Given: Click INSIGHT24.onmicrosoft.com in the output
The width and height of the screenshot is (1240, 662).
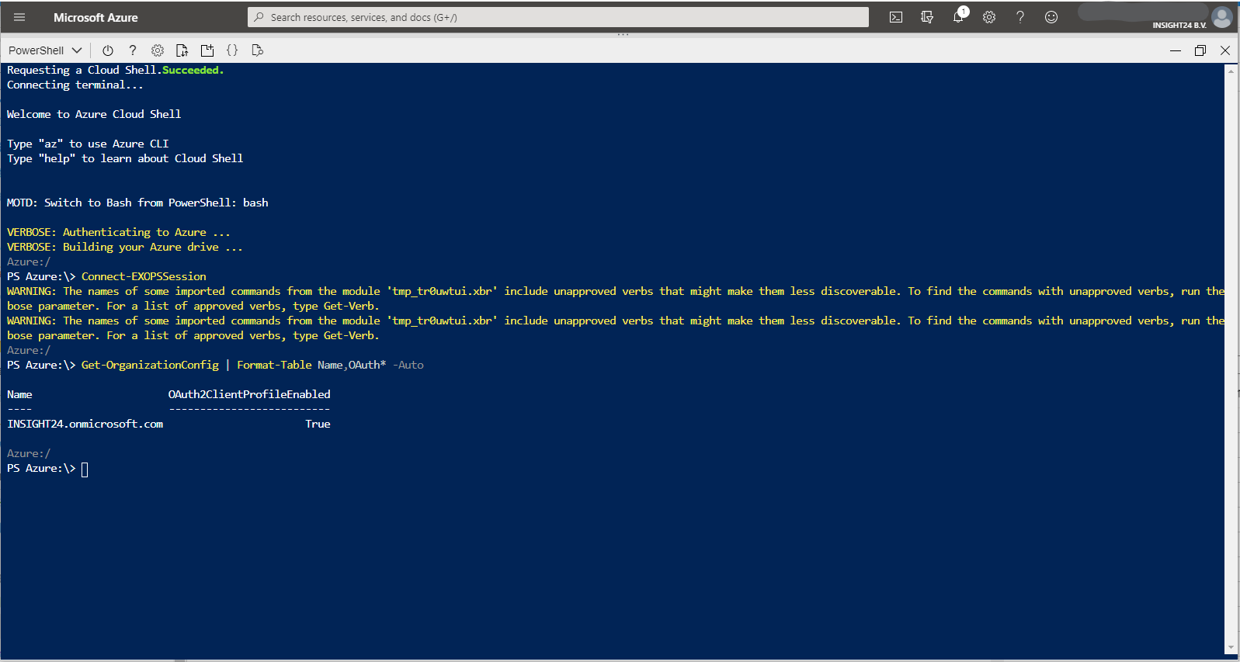Looking at the screenshot, I should pos(85,424).
